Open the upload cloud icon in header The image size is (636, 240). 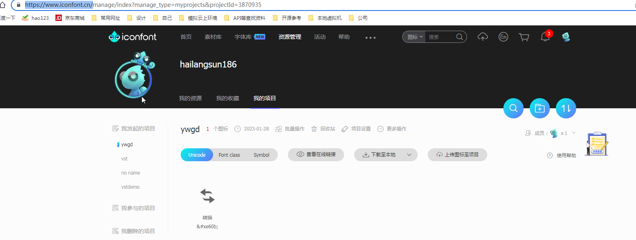[x=483, y=37]
